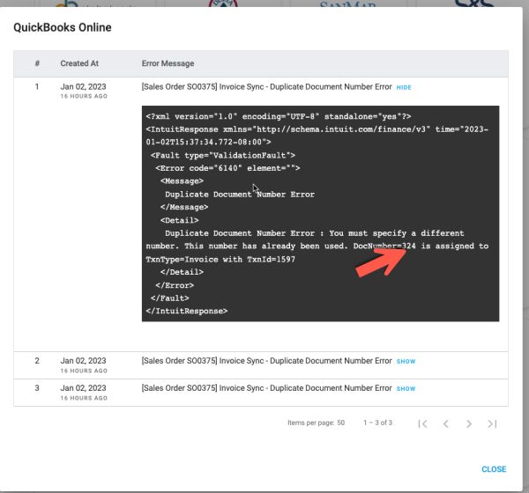Select the second row's Sales Order SO0375 message

pos(266,361)
